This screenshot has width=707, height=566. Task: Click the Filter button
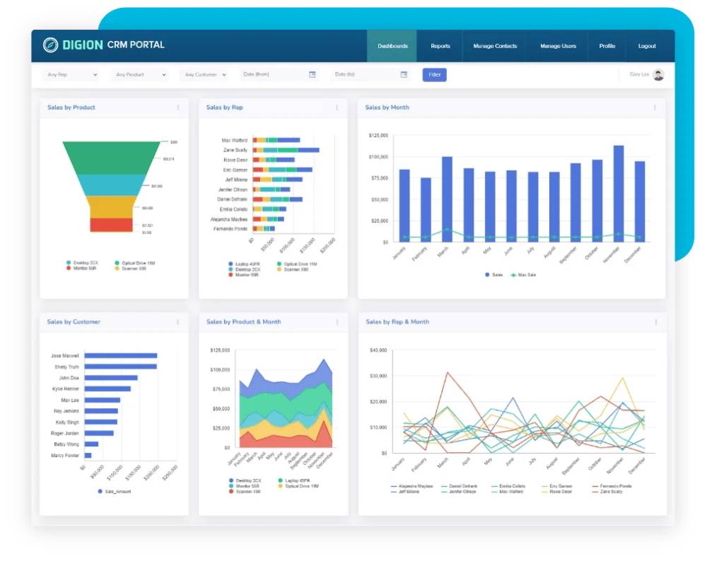(434, 74)
